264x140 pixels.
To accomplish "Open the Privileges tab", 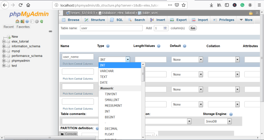I will coord(223,20).
